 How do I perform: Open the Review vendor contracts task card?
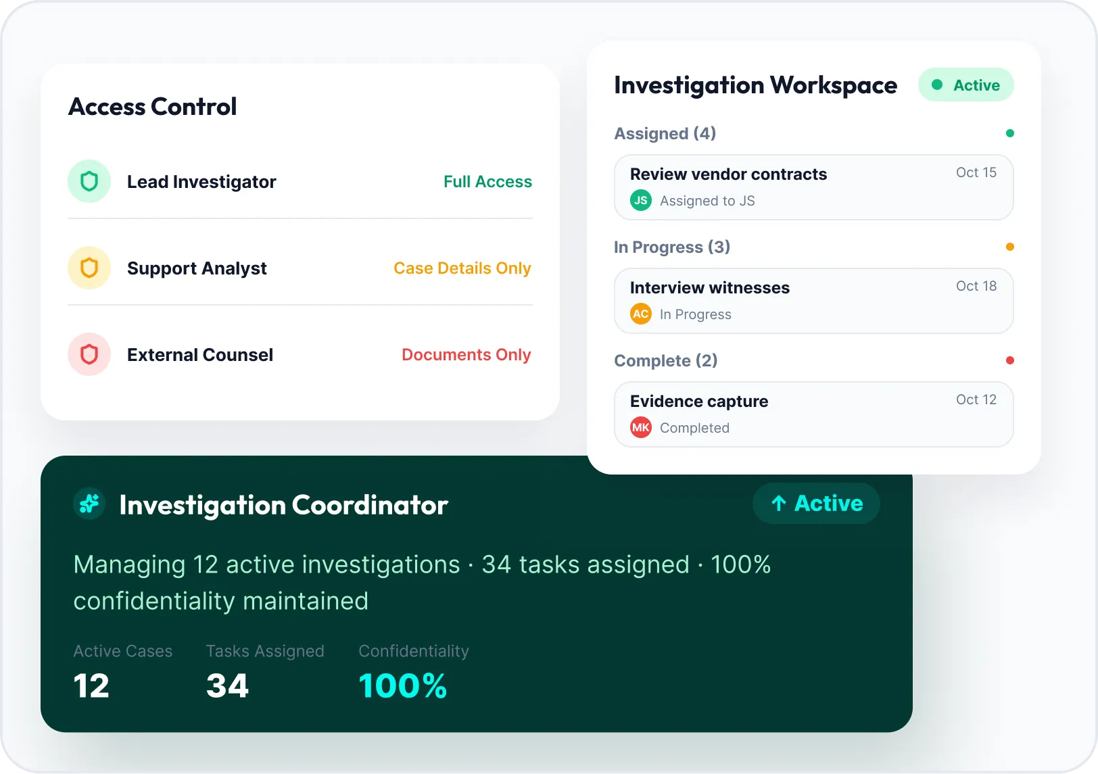point(814,187)
